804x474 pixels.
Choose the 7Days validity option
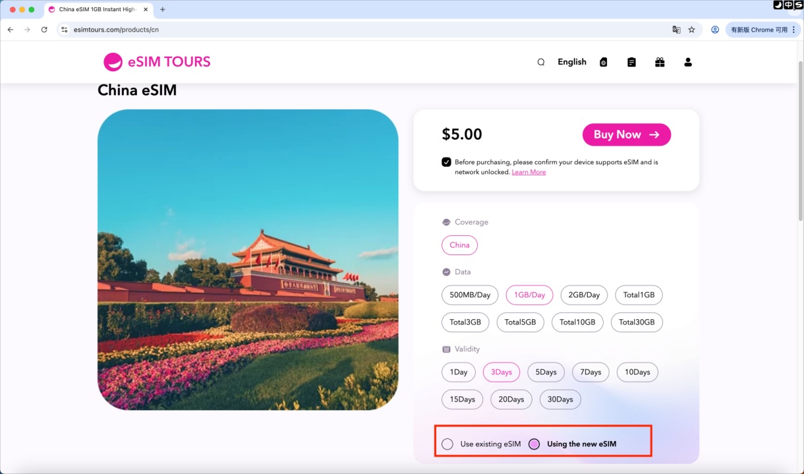point(590,372)
